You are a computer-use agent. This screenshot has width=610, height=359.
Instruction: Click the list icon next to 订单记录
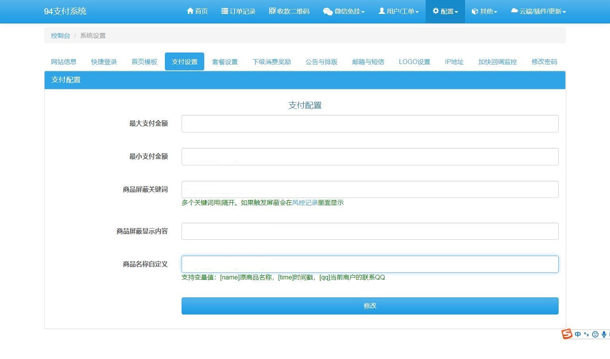point(224,11)
